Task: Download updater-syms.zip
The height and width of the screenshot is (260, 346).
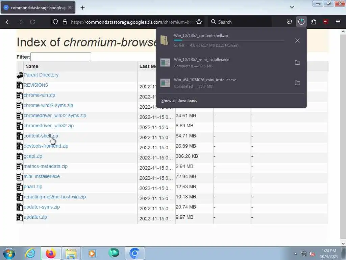Action: (x=42, y=207)
